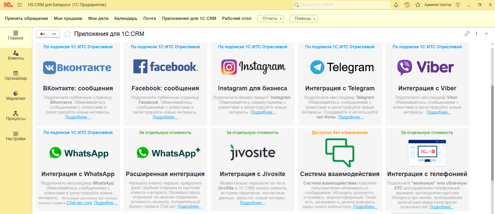Open Подробнее link for Jivosite
Viewport: 495px width, 214px height.
tap(253, 203)
